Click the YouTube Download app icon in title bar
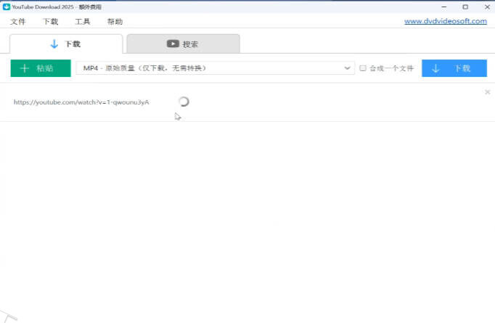Viewport: 495px width, 323px height. 7,7
